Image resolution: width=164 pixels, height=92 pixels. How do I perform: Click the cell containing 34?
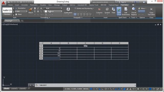click(52, 56)
